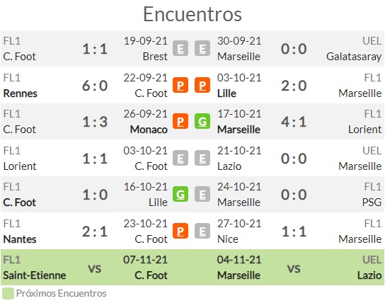Click the 6:0 score result

coord(95,86)
